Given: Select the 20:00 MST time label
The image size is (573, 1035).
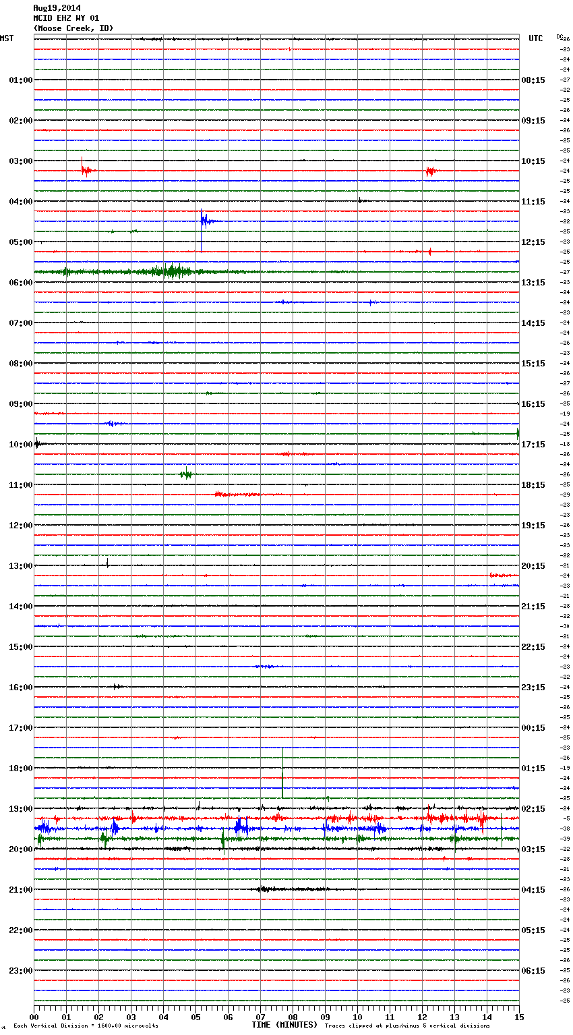Looking at the screenshot, I should tap(21, 849).
